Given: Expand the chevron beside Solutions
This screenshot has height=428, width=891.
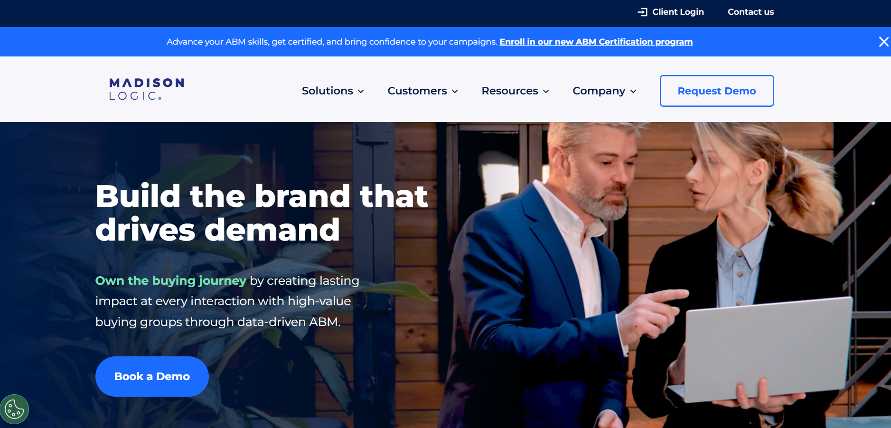Looking at the screenshot, I should (361, 92).
